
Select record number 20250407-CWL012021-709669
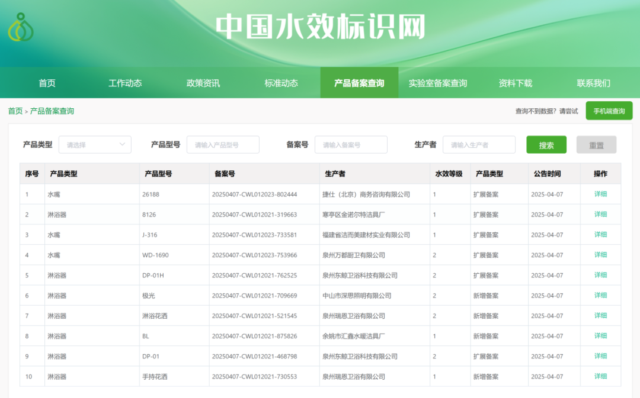coord(254,296)
